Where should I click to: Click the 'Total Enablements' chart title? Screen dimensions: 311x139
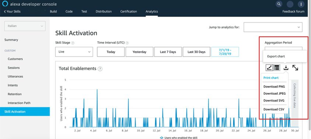(x=77, y=68)
